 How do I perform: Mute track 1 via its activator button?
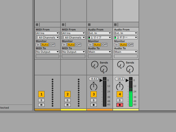point(41,94)
